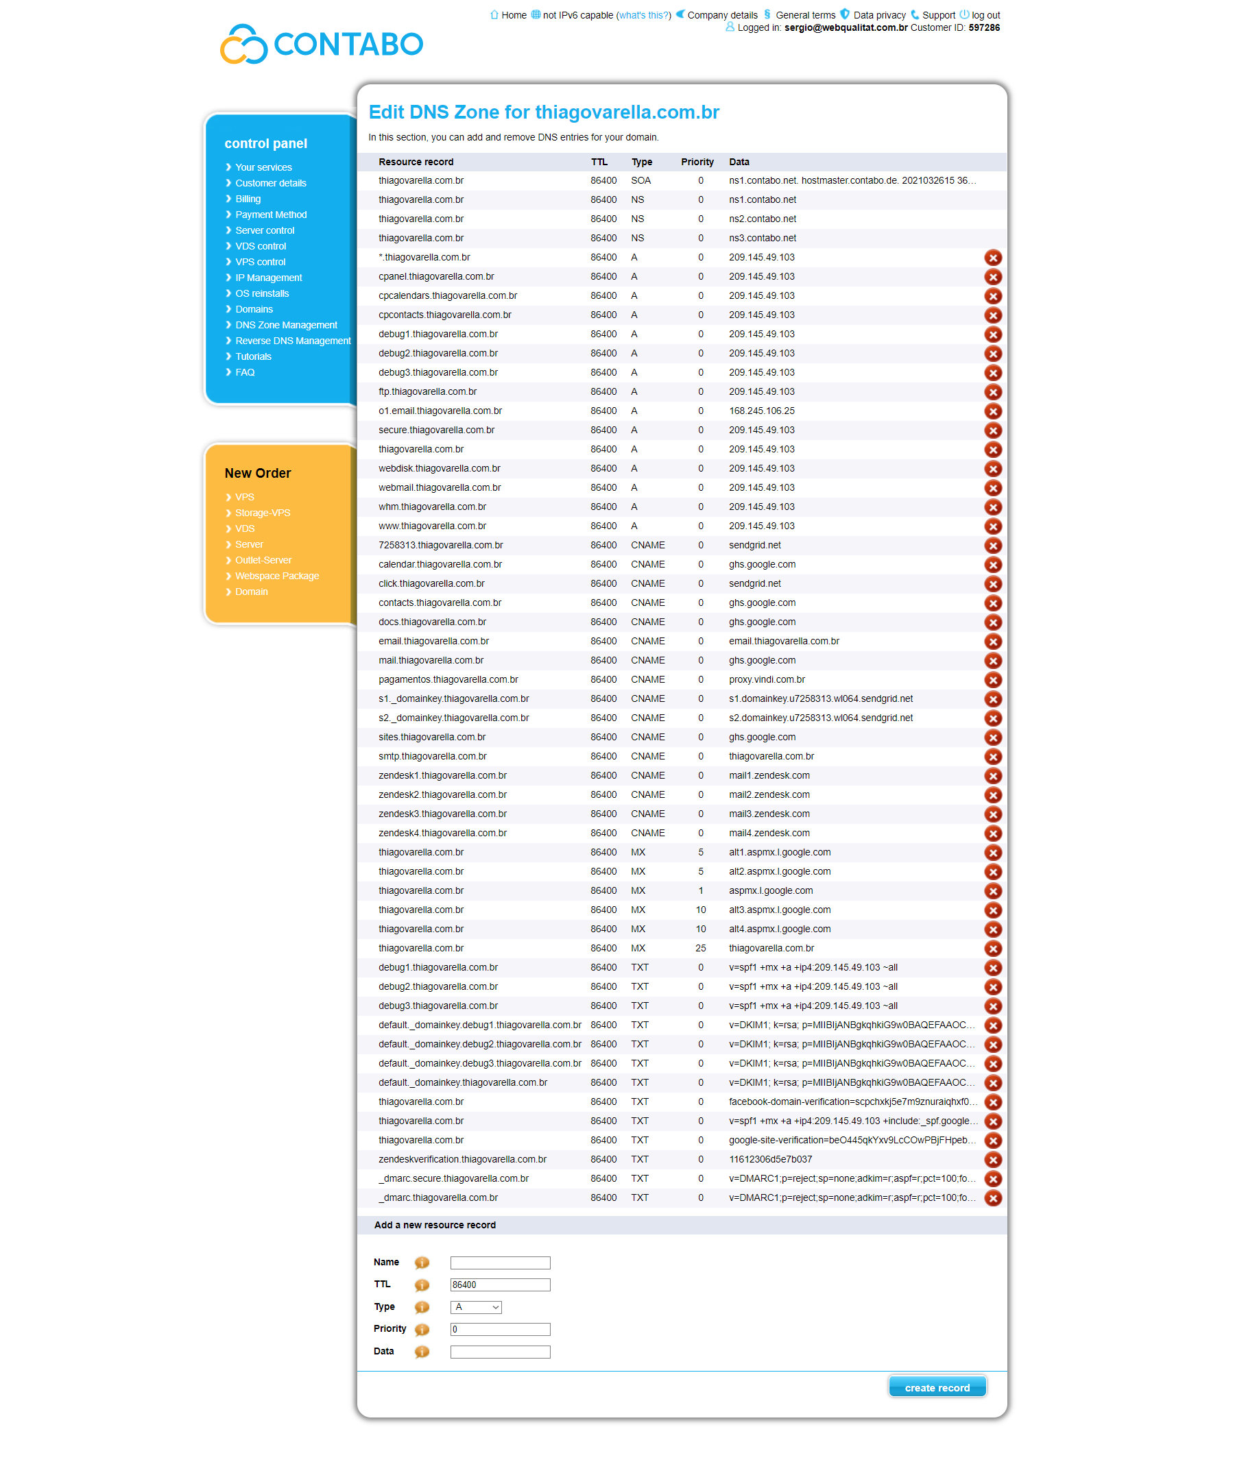Open Tutorials in control panel

click(x=253, y=356)
